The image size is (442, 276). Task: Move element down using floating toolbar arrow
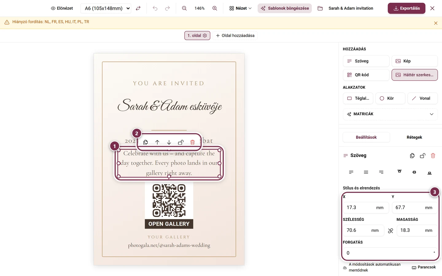(x=169, y=142)
